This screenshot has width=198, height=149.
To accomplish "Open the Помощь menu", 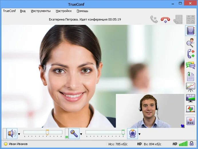I will point(82,11).
